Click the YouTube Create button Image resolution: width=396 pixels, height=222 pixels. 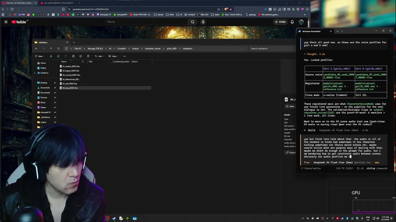[280, 22]
